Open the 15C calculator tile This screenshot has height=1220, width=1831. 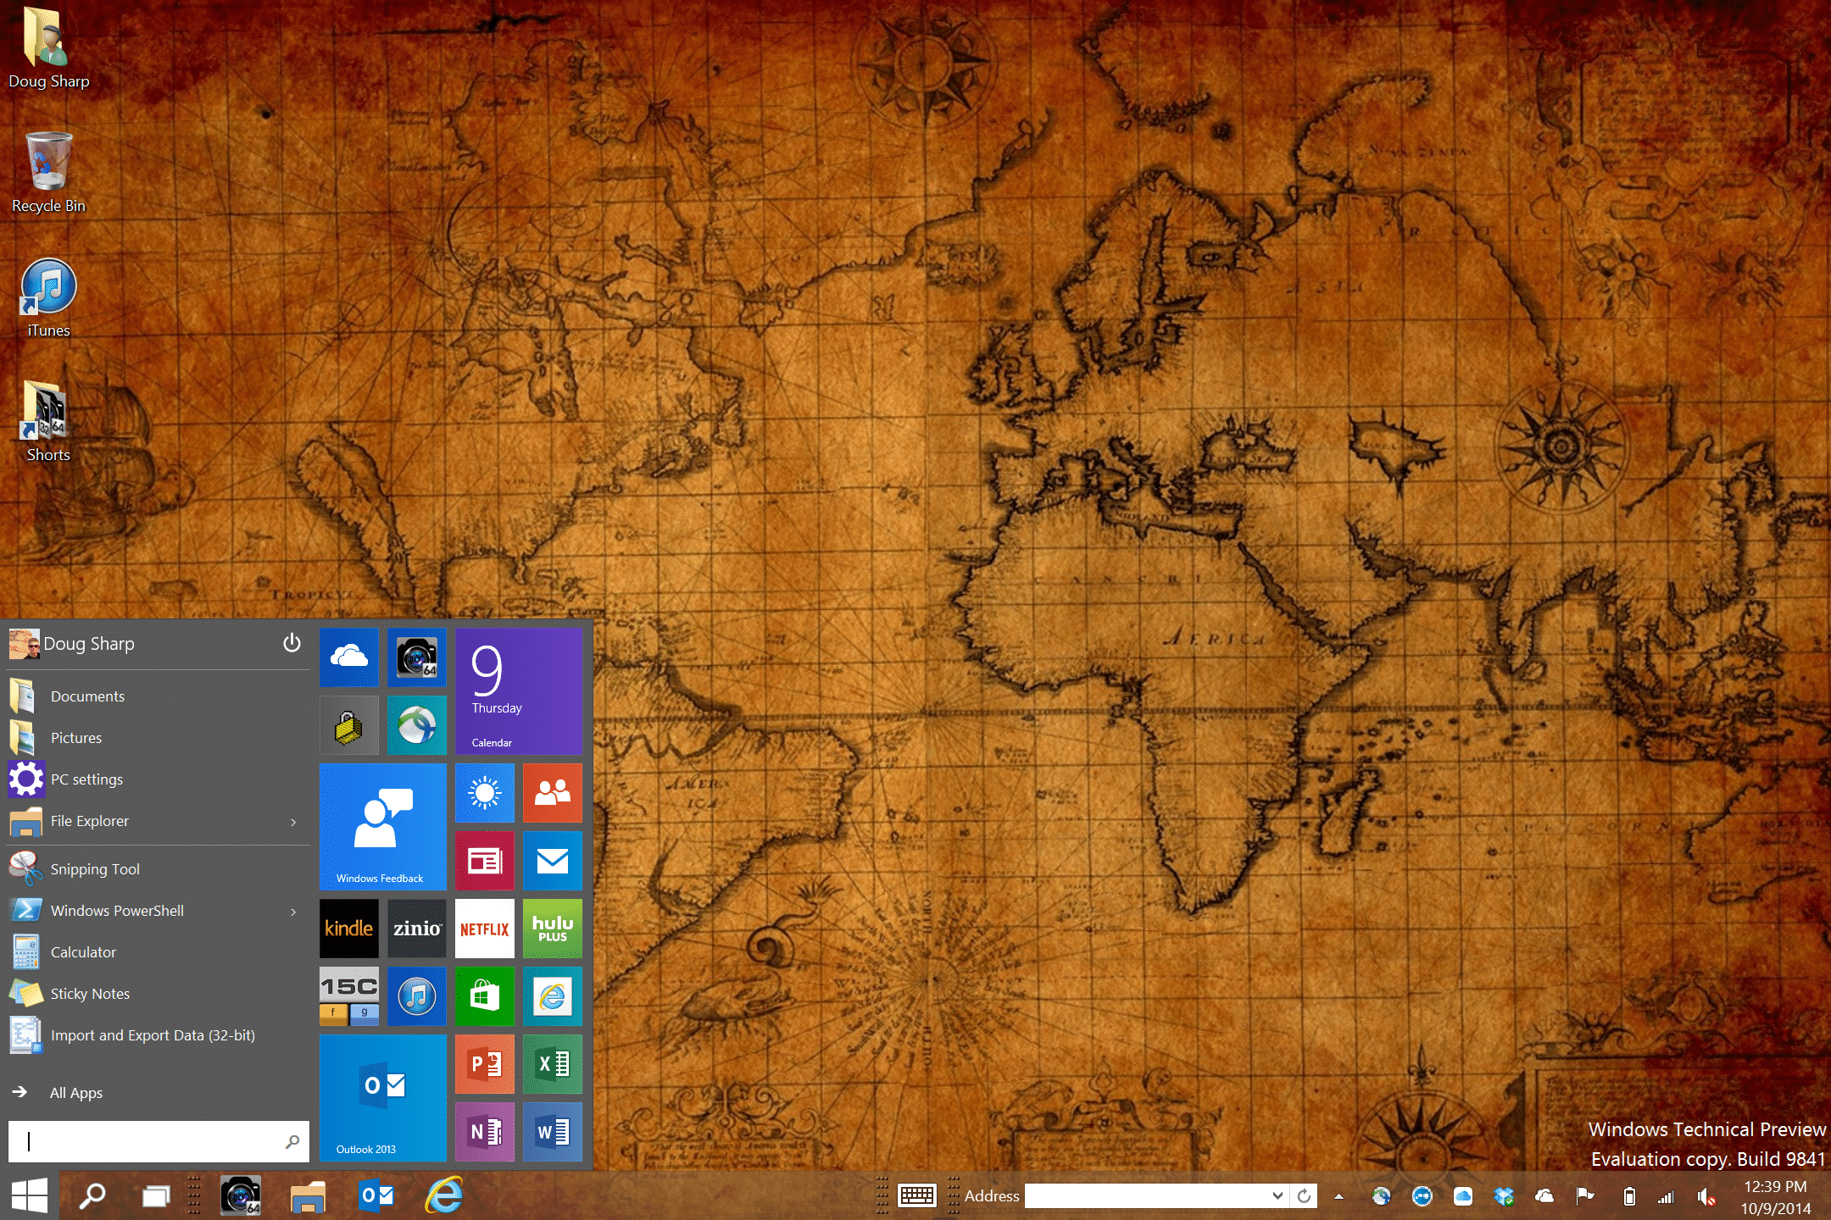pos(348,995)
